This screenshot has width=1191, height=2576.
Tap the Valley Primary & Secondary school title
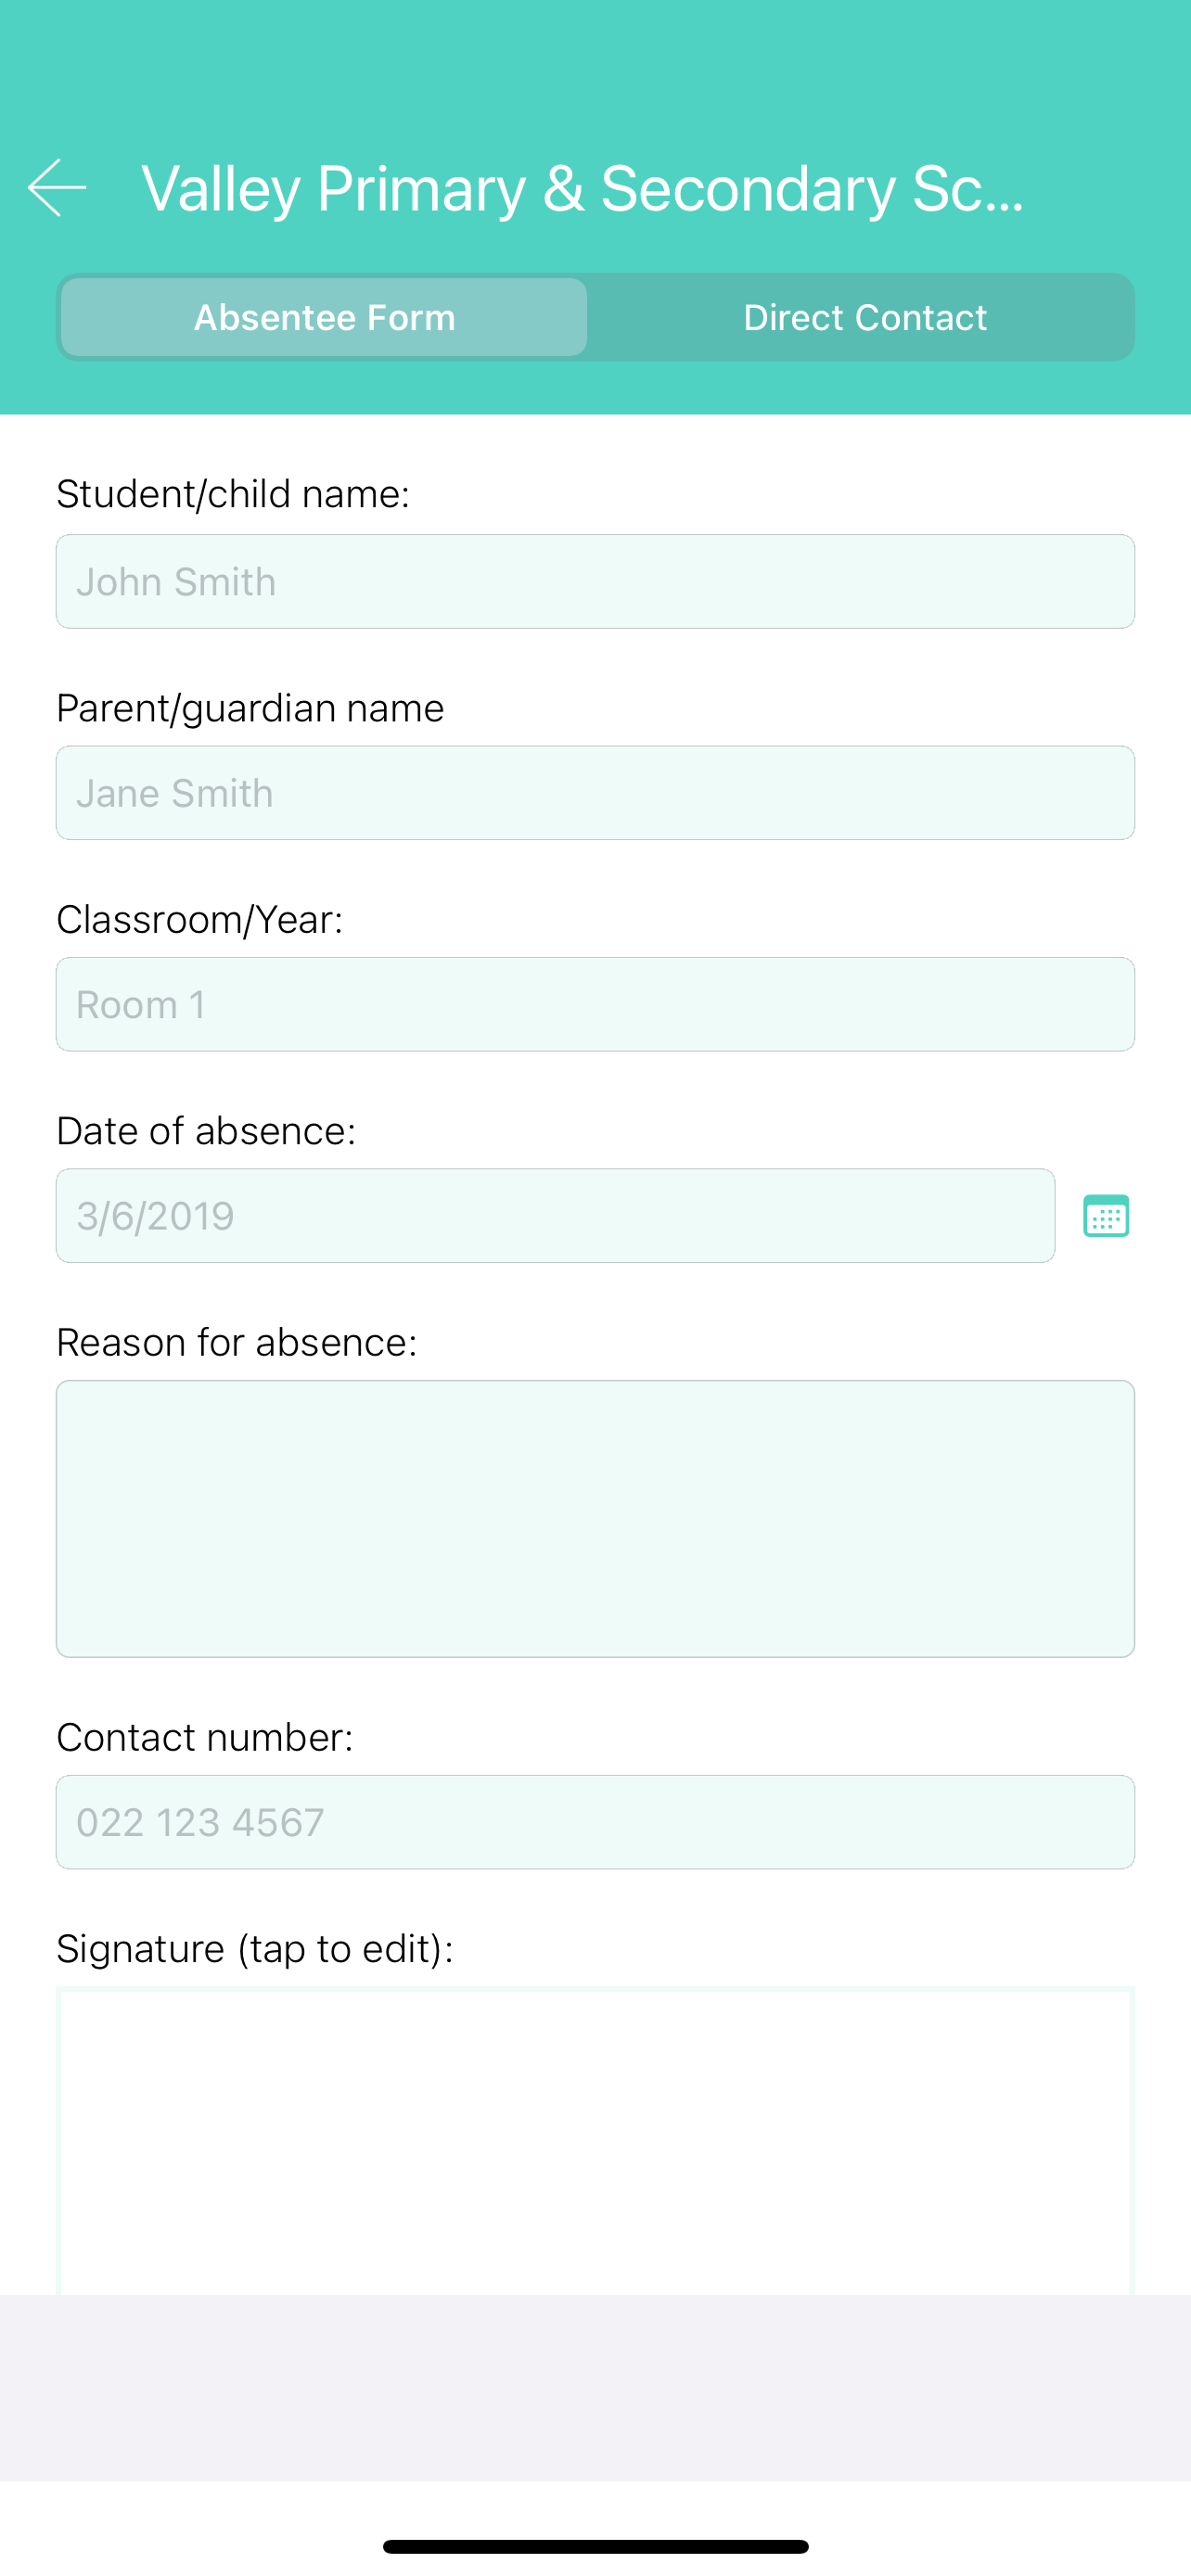[583, 189]
